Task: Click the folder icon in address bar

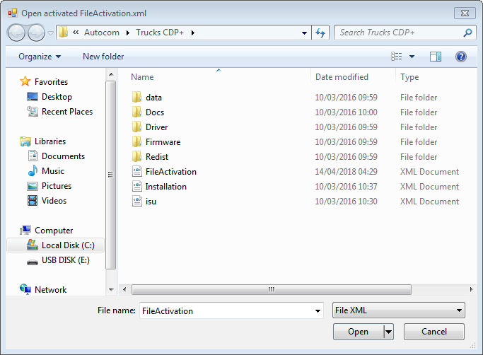Action: click(63, 32)
